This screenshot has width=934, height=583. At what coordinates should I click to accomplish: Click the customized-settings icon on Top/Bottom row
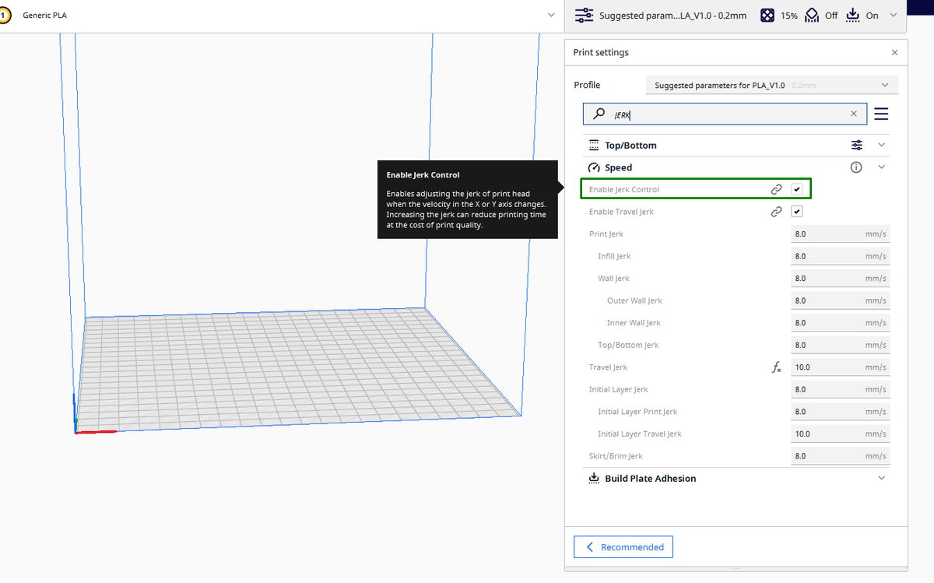point(856,145)
